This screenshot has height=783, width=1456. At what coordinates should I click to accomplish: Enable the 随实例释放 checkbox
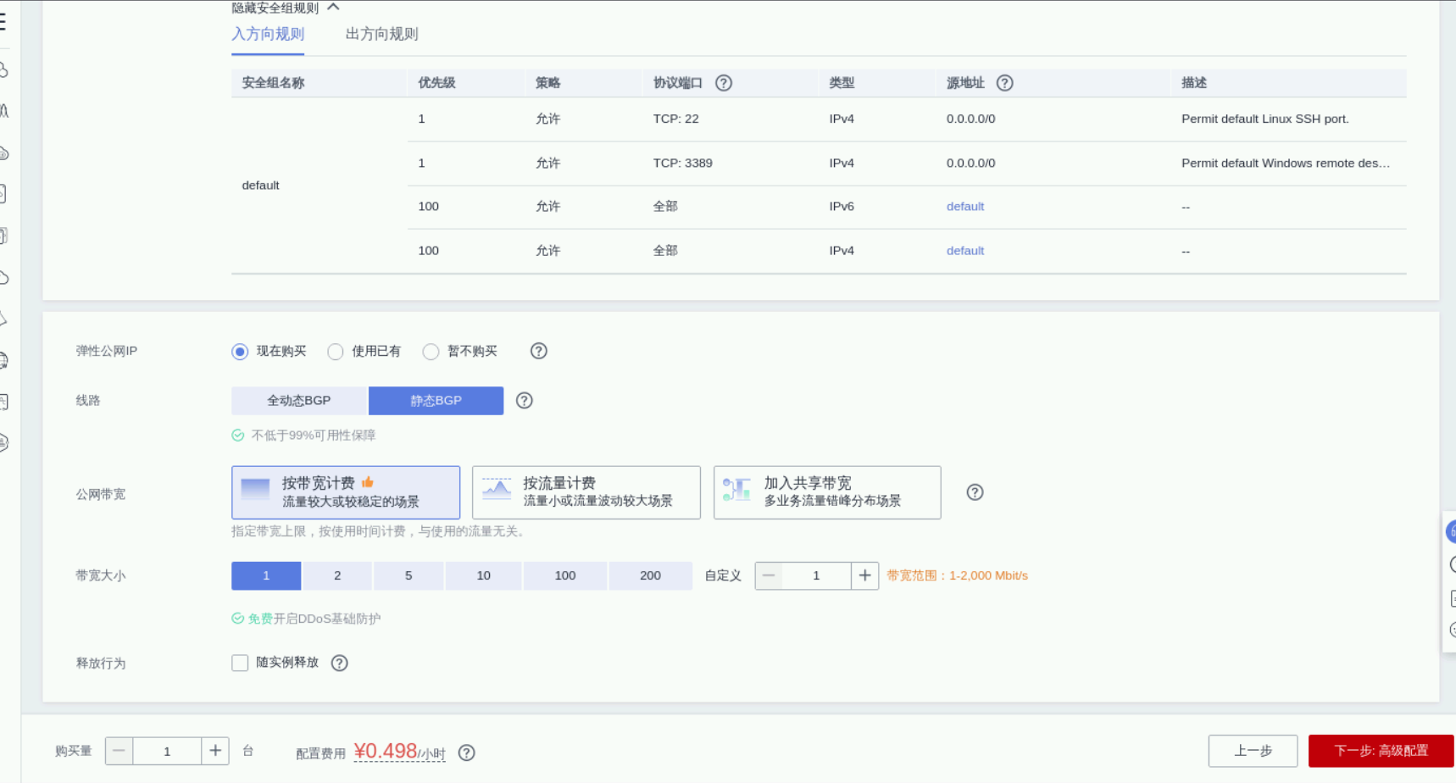coord(240,663)
